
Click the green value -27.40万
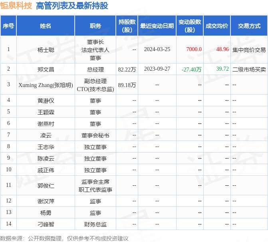[191, 69]
